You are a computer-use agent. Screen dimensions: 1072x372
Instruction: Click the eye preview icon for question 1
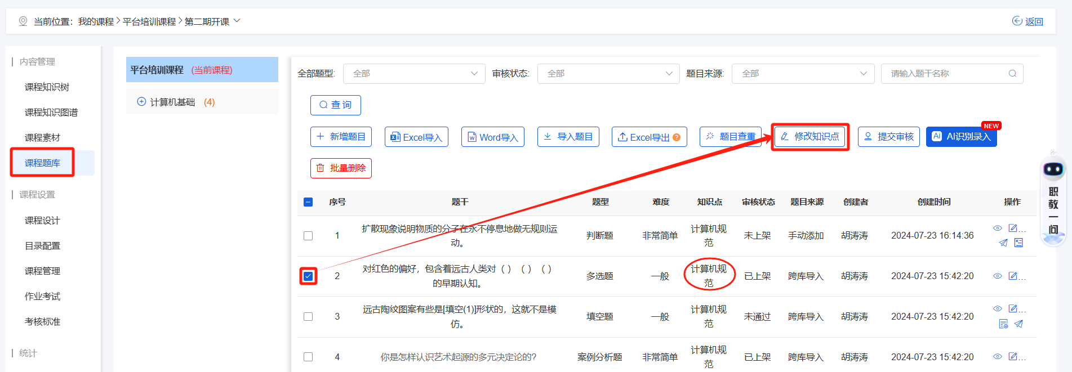997,228
